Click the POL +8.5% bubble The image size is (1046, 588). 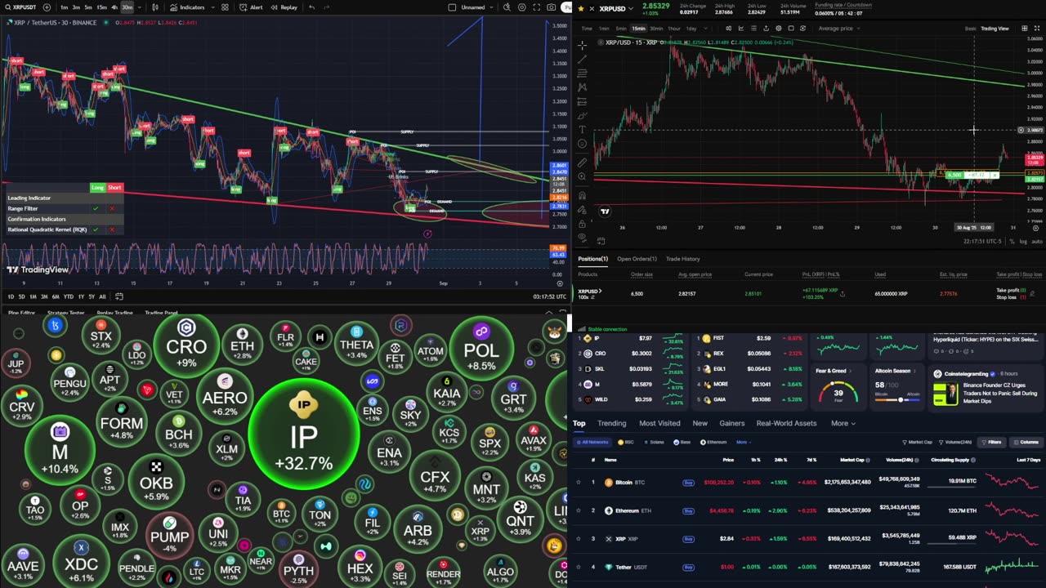click(481, 350)
